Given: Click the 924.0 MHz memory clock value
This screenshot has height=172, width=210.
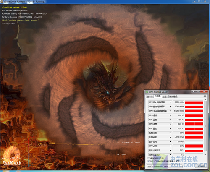Looking at the screenshot, I should [x=178, y=107].
